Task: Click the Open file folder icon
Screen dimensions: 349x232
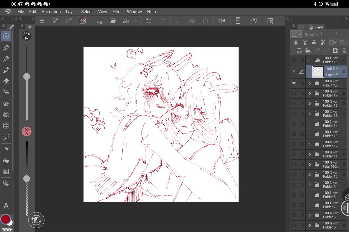Action: pos(113,21)
